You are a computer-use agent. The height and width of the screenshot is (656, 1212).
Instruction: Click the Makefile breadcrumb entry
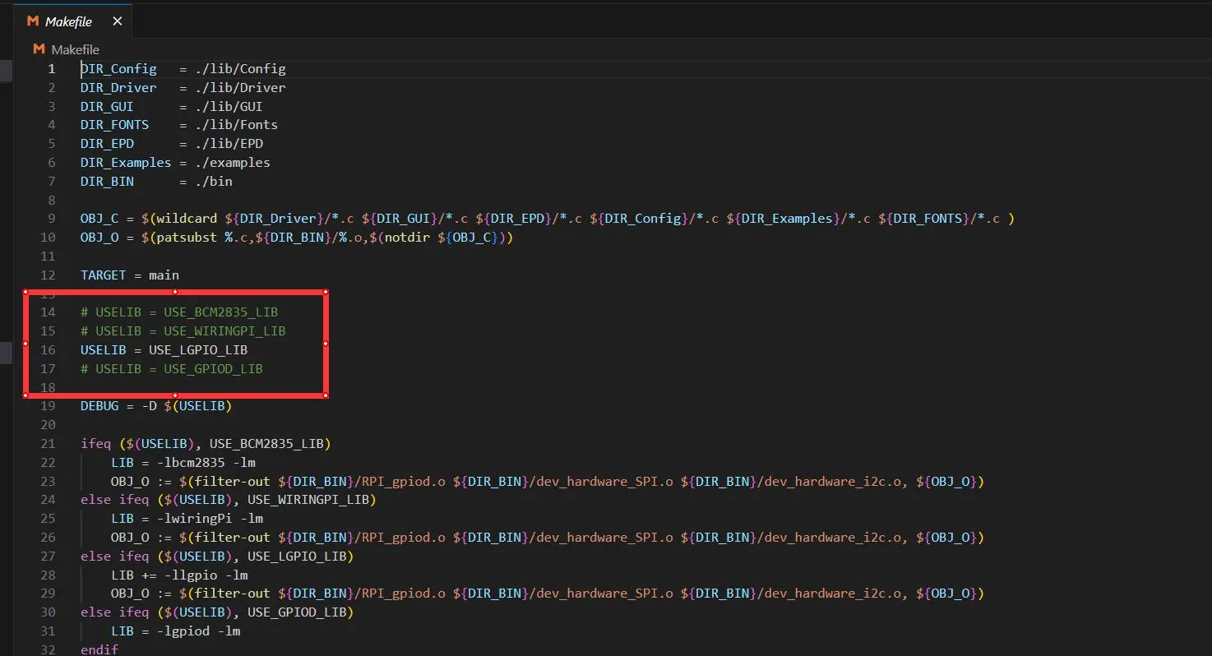pos(75,49)
